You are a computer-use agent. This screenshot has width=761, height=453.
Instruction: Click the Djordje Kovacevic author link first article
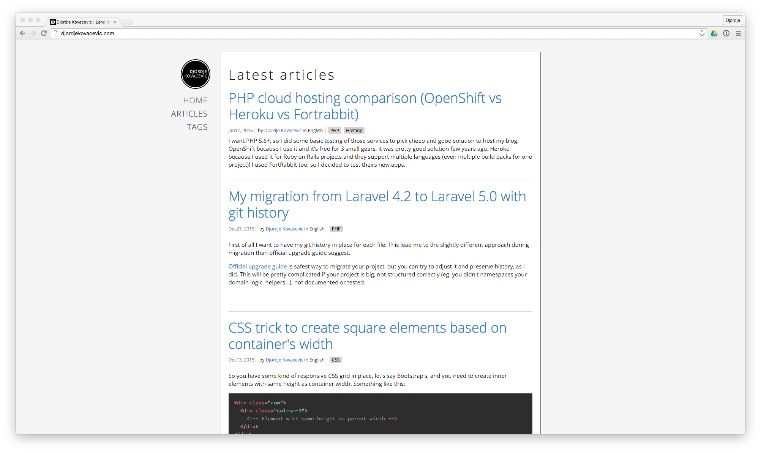(x=282, y=130)
